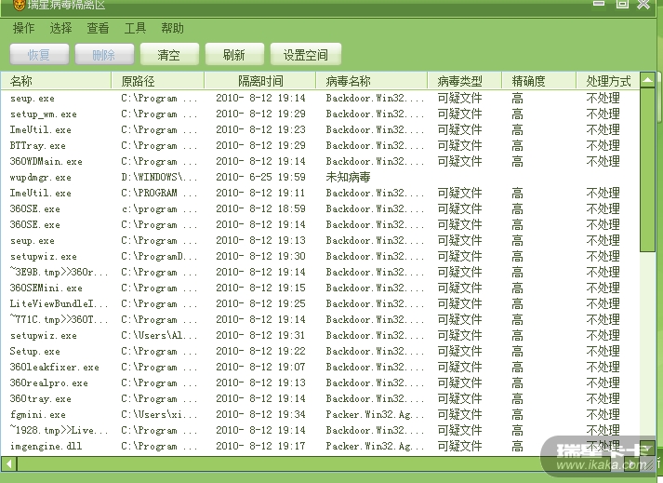This screenshot has height=483, width=663.
Task: Sort by the 隔离时间 column header
Action: point(260,81)
